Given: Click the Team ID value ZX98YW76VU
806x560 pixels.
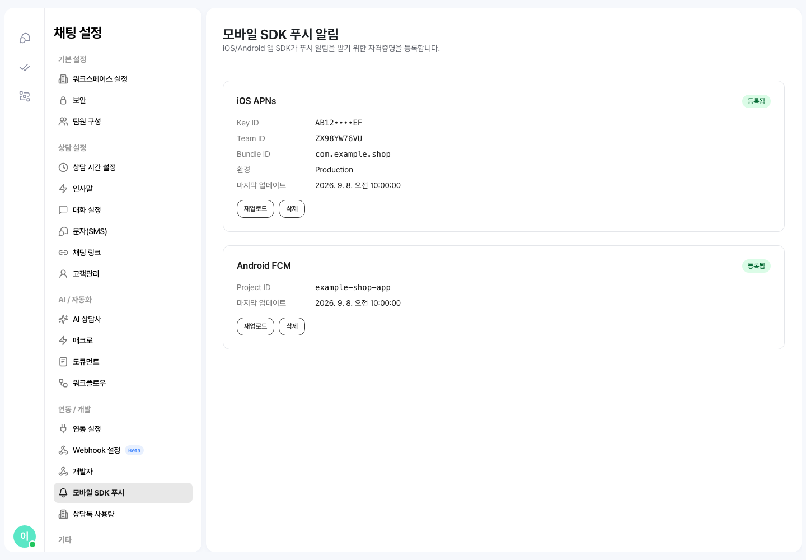Looking at the screenshot, I should [x=339, y=138].
